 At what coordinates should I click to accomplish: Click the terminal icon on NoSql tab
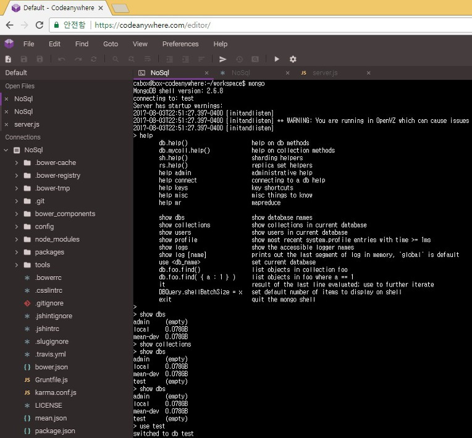[141, 73]
